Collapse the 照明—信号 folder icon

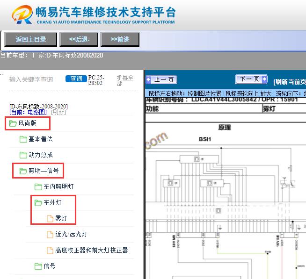pyautogui.click(x=23, y=171)
